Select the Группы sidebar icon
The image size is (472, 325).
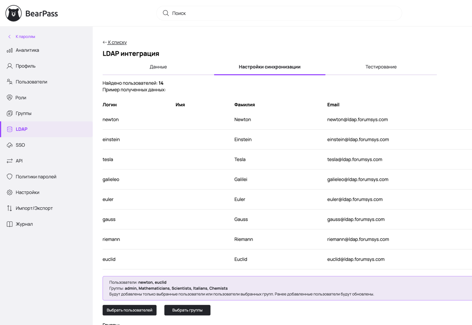click(10, 113)
